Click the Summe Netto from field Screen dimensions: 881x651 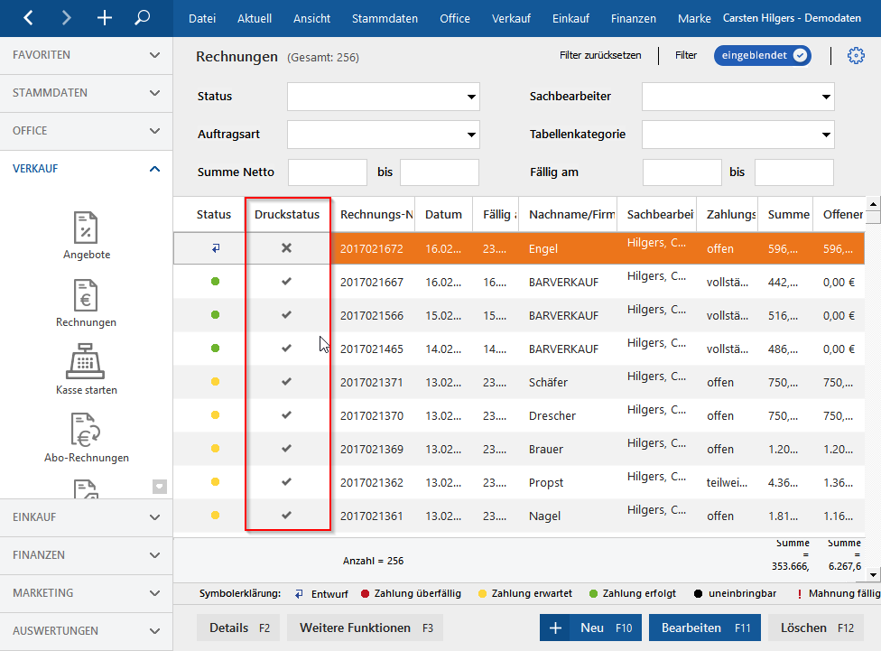[328, 172]
